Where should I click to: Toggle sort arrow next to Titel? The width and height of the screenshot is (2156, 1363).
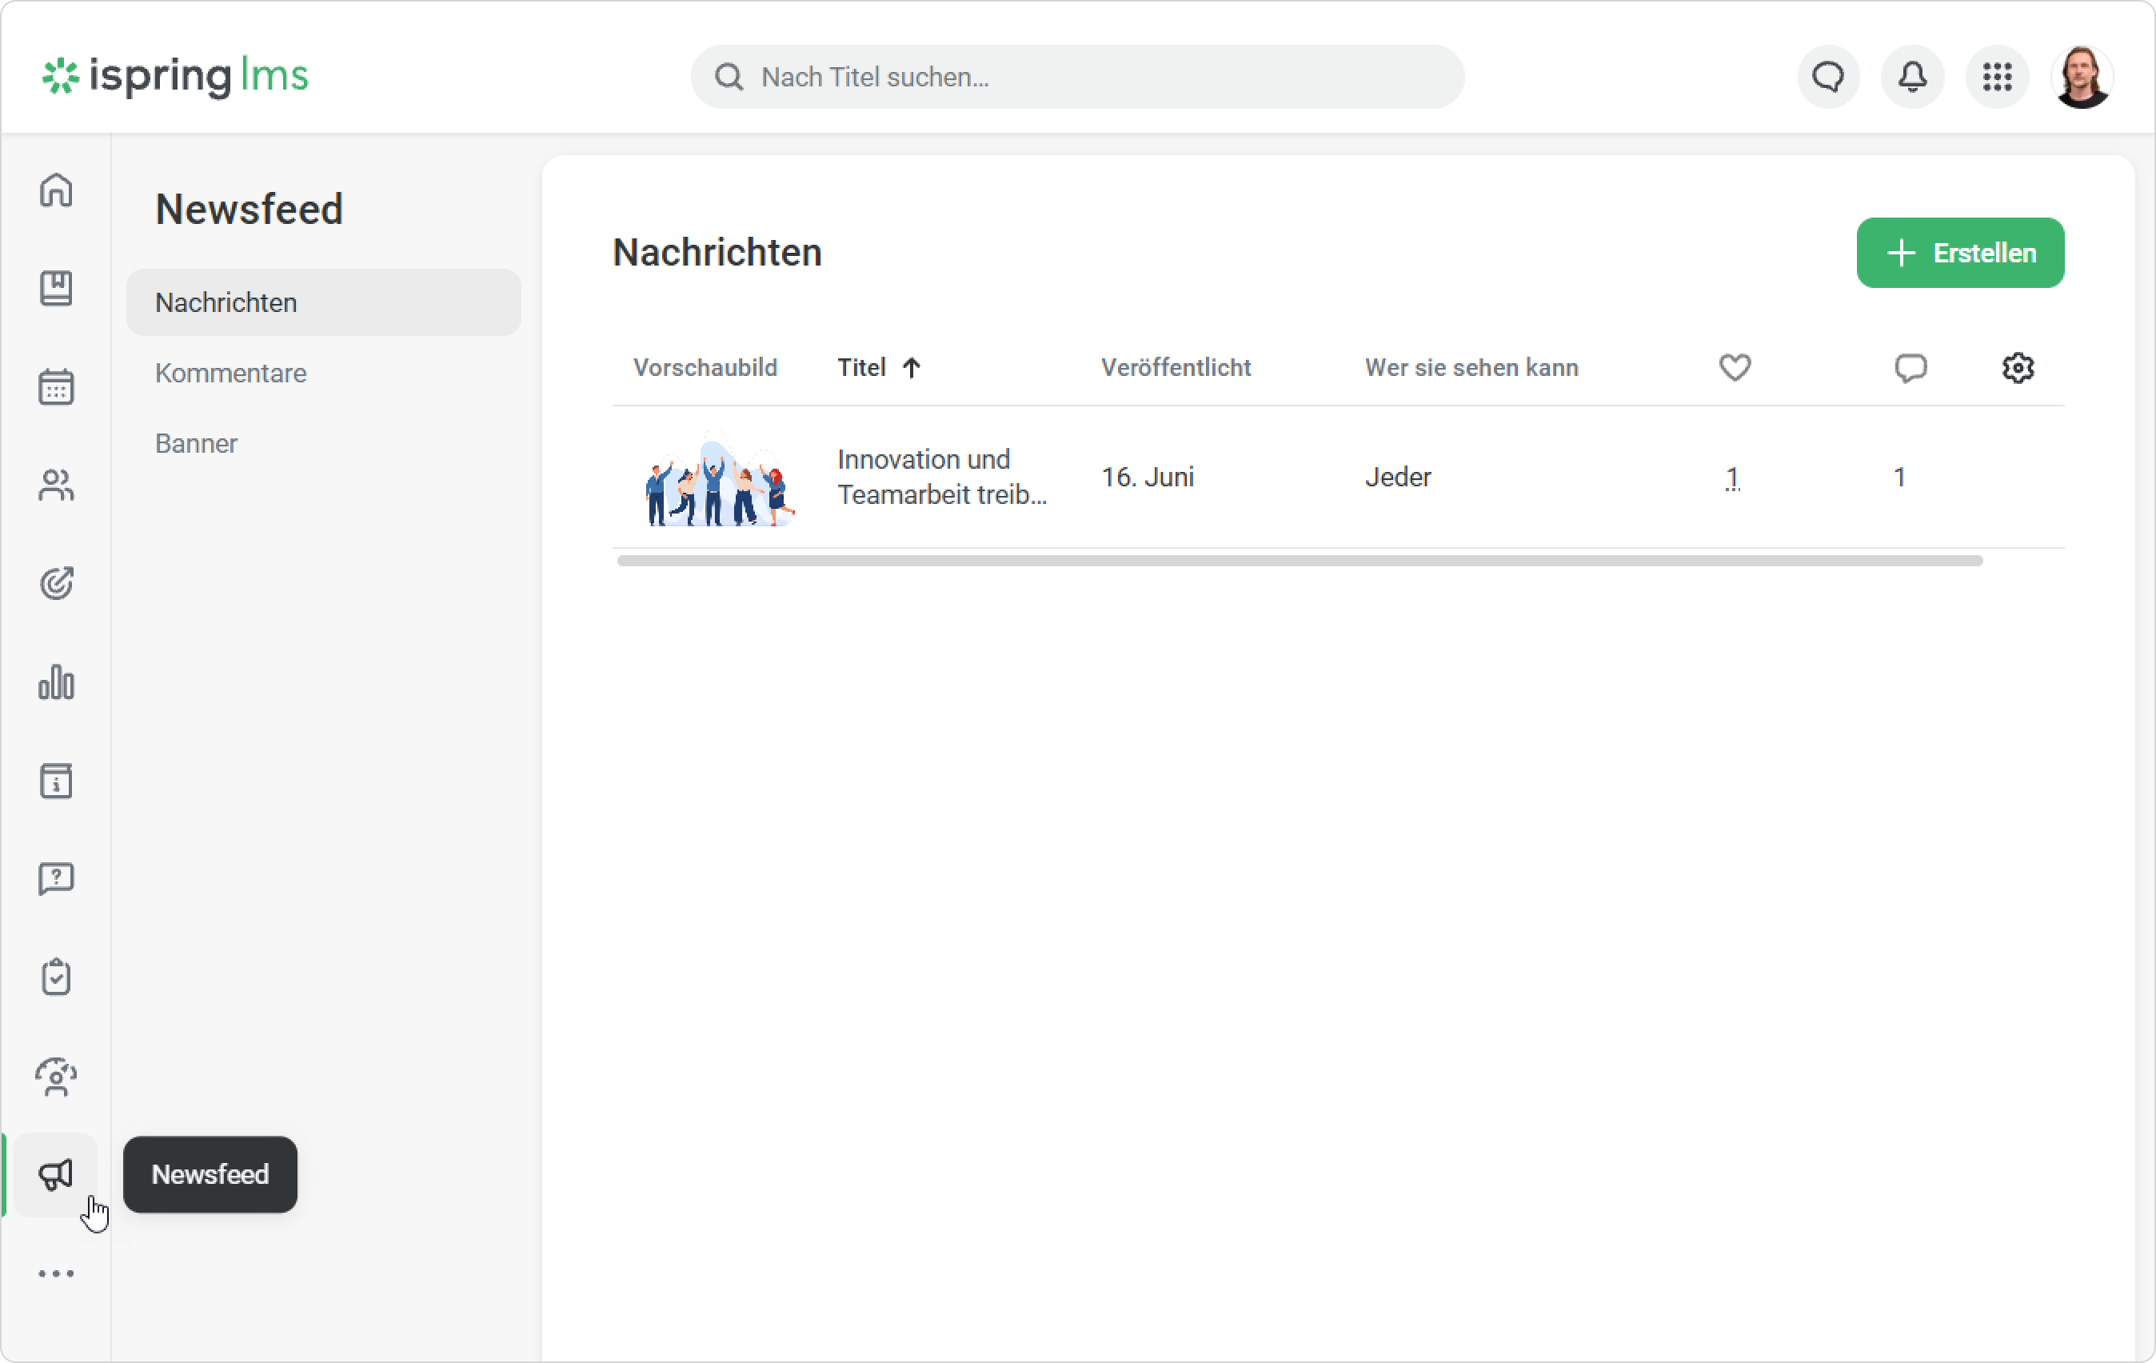[x=911, y=367]
